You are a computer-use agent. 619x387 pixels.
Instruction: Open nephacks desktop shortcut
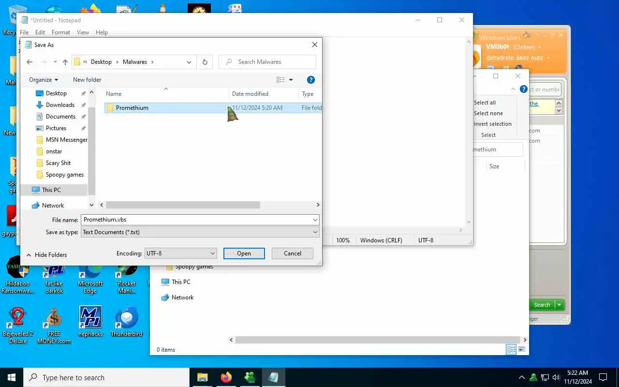tap(90, 322)
